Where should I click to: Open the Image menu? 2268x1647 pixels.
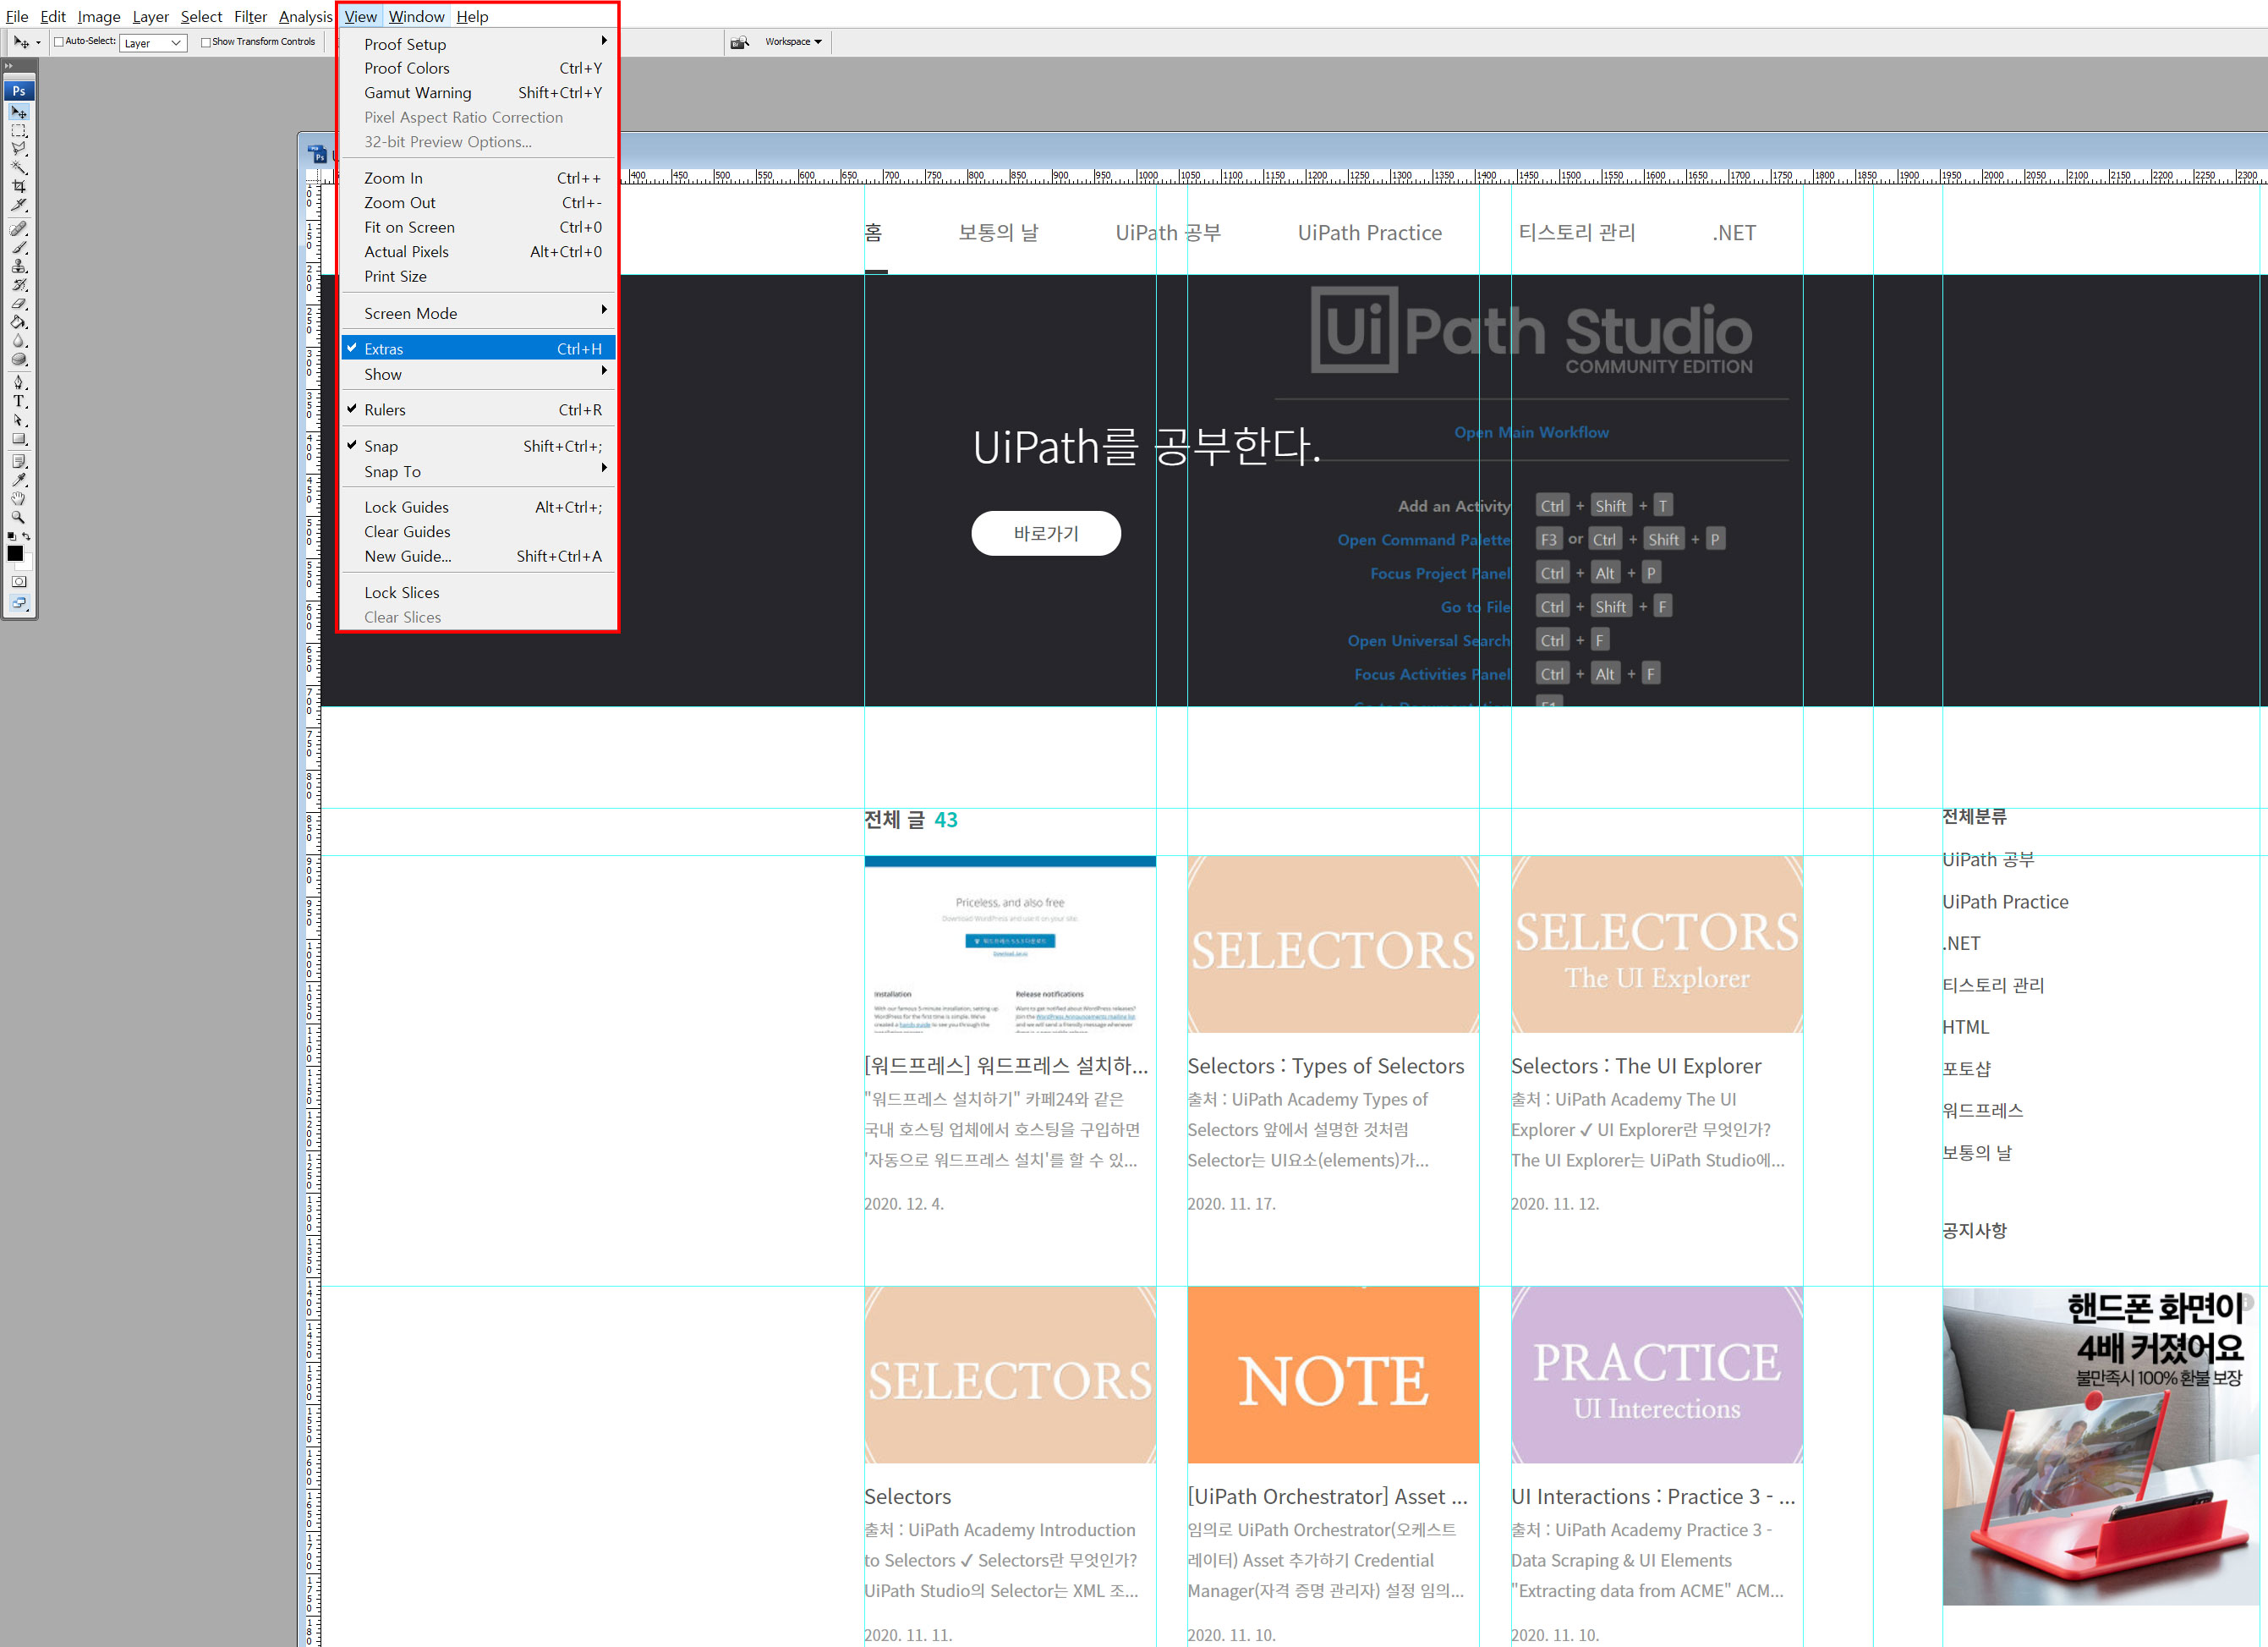tap(99, 16)
